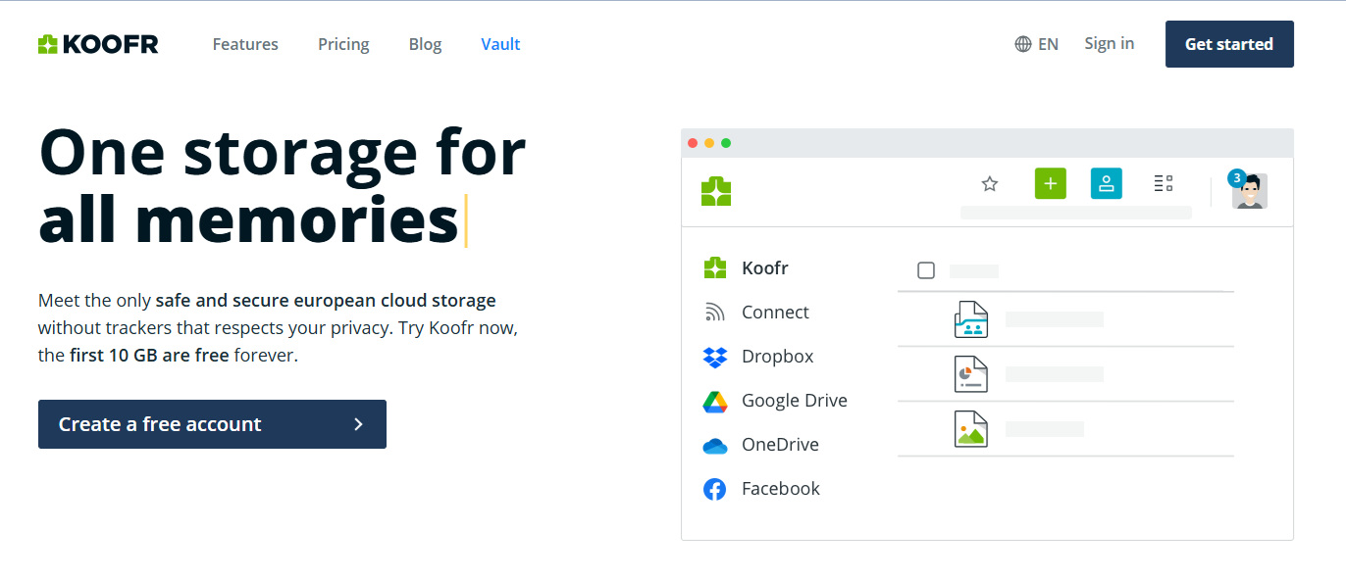Switch to the list view icon
The image size is (1346, 580).
click(x=1164, y=183)
